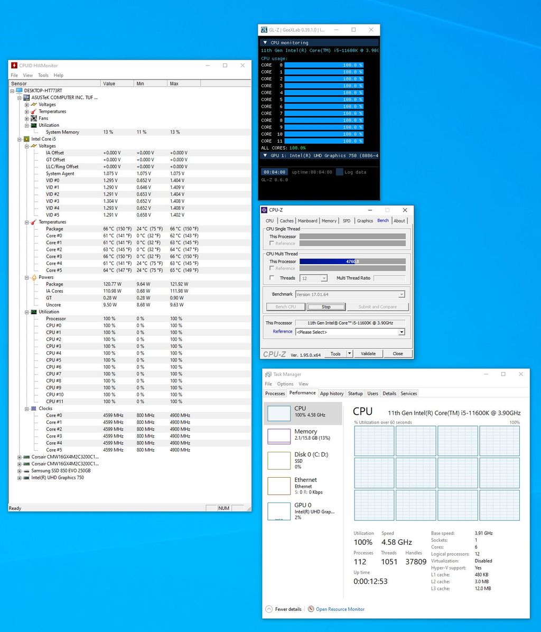541x632 pixels.
Task: Open the Services tab in Task Manager
Action: pyautogui.click(x=409, y=393)
